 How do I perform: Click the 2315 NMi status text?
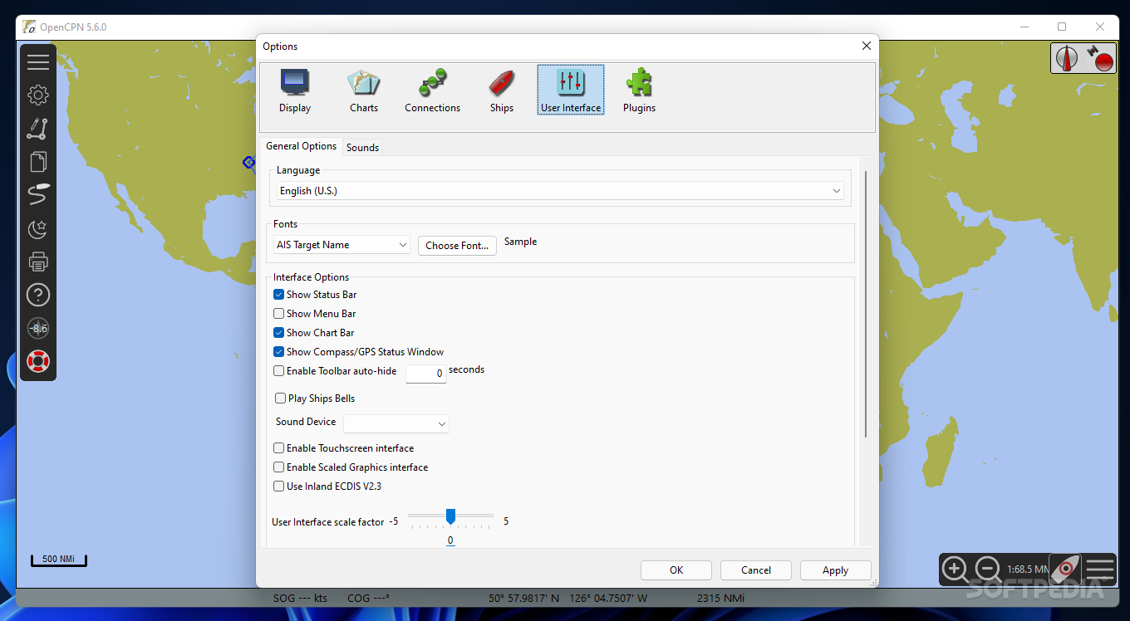720,598
